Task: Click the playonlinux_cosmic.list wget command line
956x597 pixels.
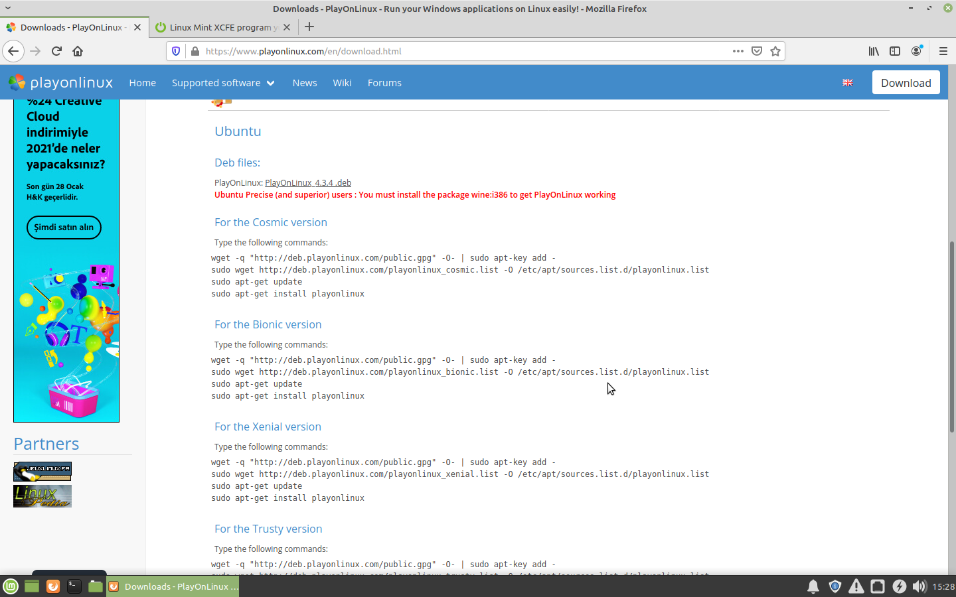Action: 460,270
